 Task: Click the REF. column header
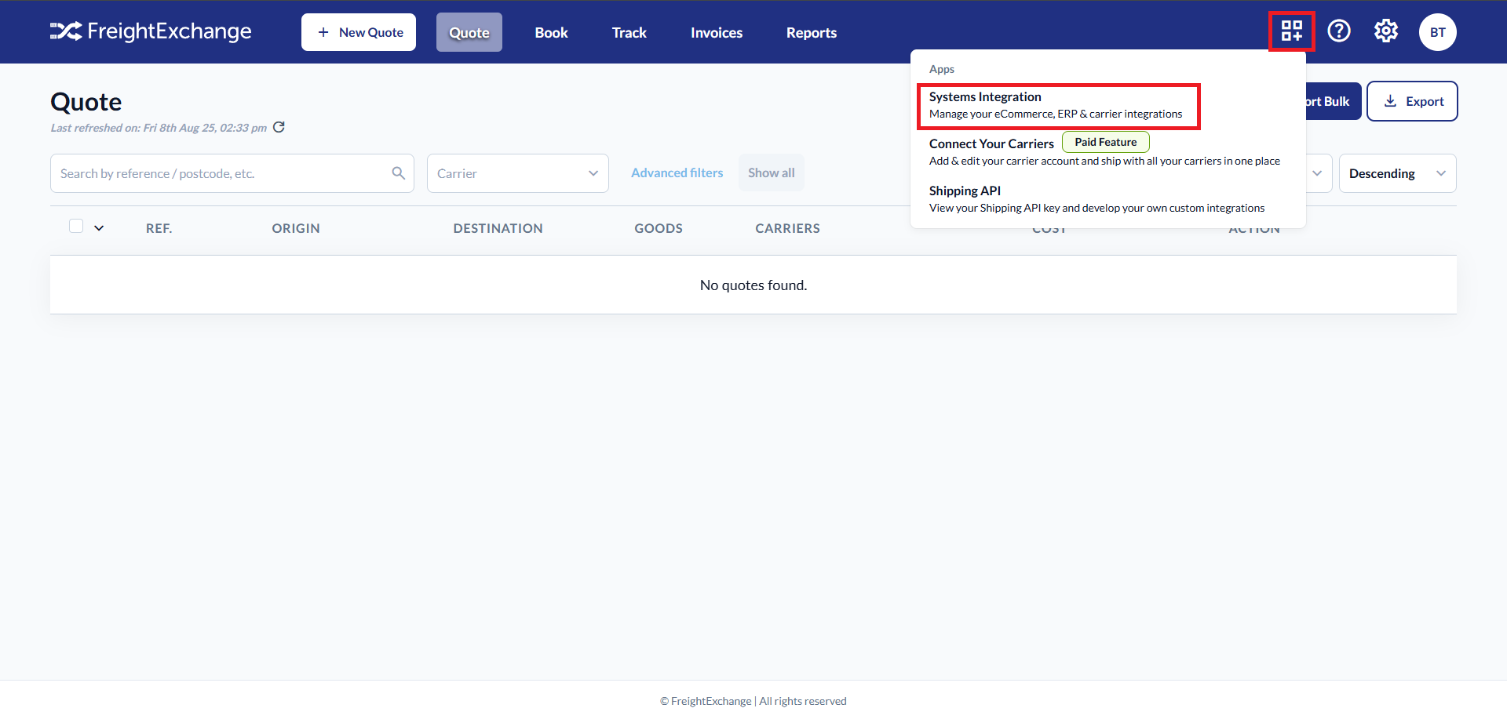pyautogui.click(x=159, y=228)
